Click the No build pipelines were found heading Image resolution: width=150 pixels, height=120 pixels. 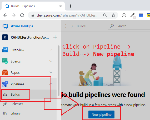103,95
